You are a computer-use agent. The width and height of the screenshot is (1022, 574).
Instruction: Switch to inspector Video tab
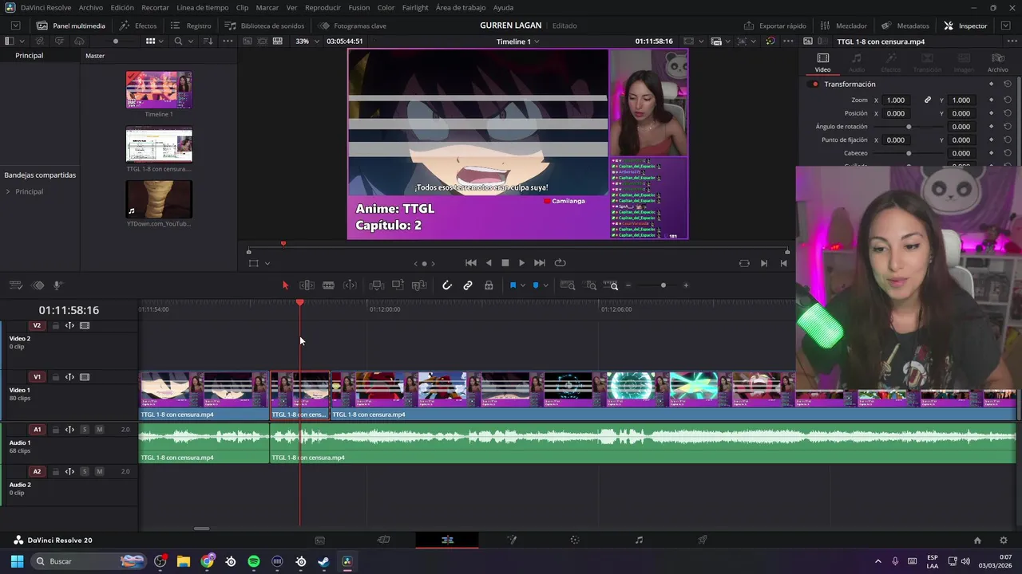click(x=822, y=63)
